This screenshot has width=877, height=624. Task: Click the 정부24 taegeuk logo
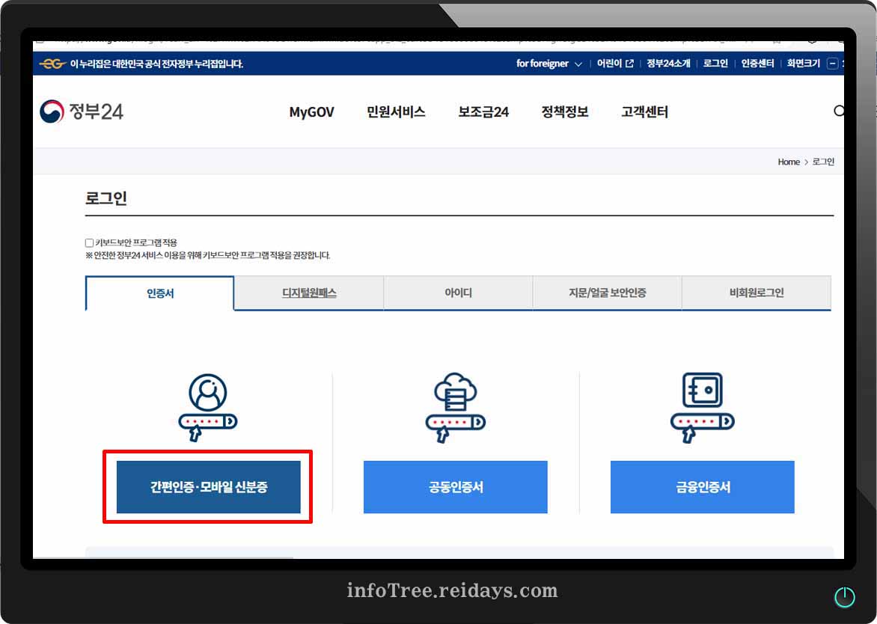click(54, 111)
